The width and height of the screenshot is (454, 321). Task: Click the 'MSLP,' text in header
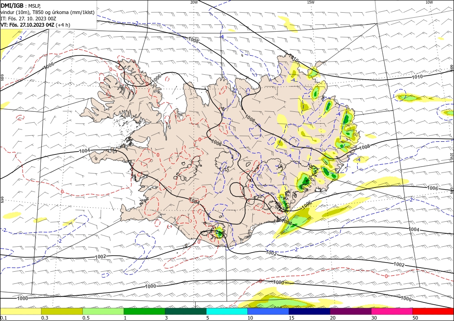coord(35,6)
